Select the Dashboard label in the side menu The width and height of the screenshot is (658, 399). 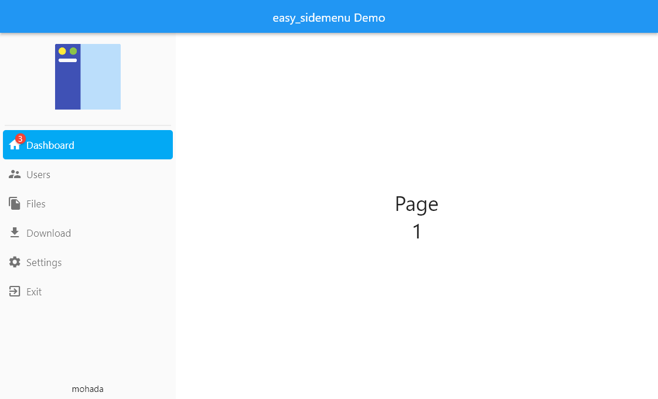(x=50, y=145)
